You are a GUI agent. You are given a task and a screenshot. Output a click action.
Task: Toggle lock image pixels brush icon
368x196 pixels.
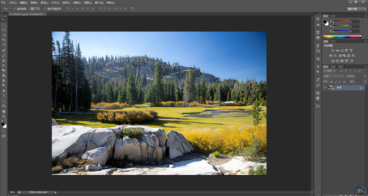336,82
